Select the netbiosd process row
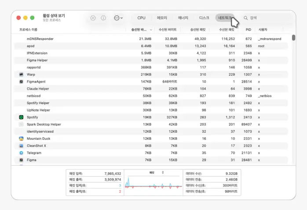Screen dimensions: 307x210 [151, 96]
